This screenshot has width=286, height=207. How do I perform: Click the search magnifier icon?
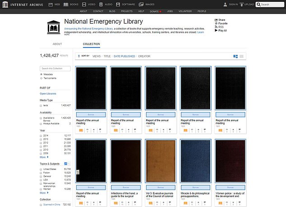coord(258,5)
